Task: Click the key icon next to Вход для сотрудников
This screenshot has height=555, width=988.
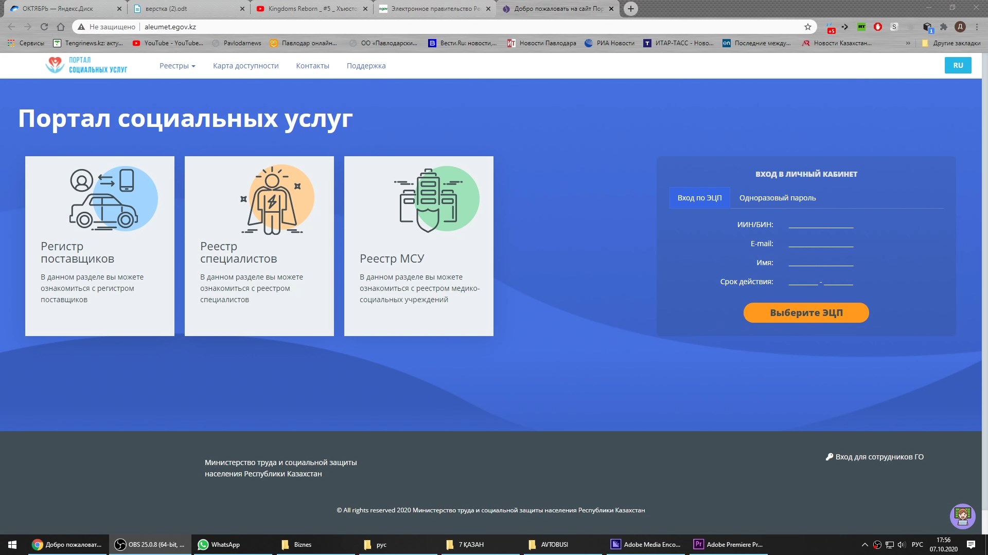Action: coord(826,457)
